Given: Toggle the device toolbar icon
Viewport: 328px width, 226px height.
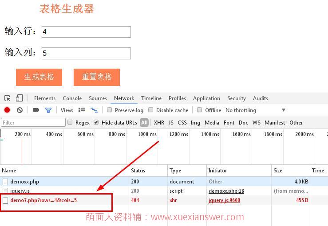Looking at the screenshot, I should tap(19, 98).
